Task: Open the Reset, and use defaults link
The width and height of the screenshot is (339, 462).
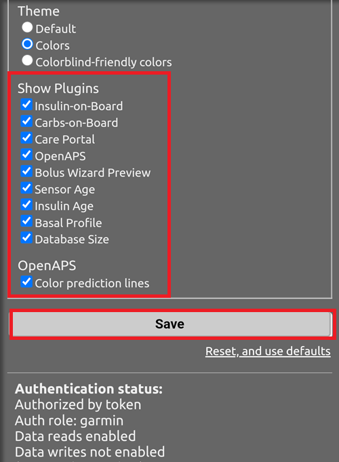Action: [x=268, y=351]
